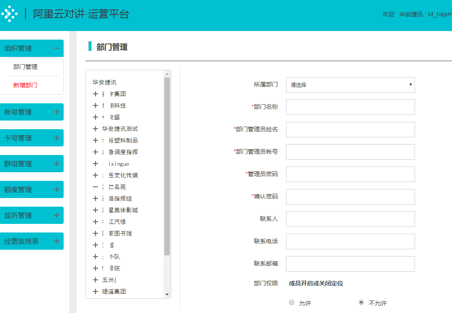Viewport: 452px width, 313px height.
Task: Select 华安捷讯 root department in tree
Action: [x=105, y=82]
